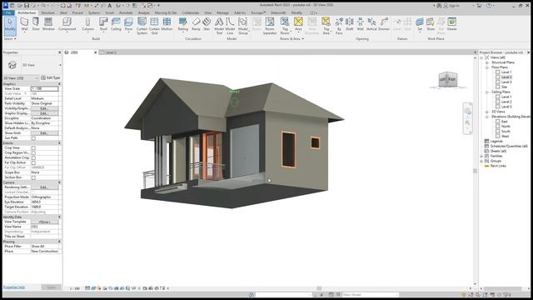Viewport: 533px width, 300px height.
Task: Open the work plane Viewer
Action: coord(451,24)
